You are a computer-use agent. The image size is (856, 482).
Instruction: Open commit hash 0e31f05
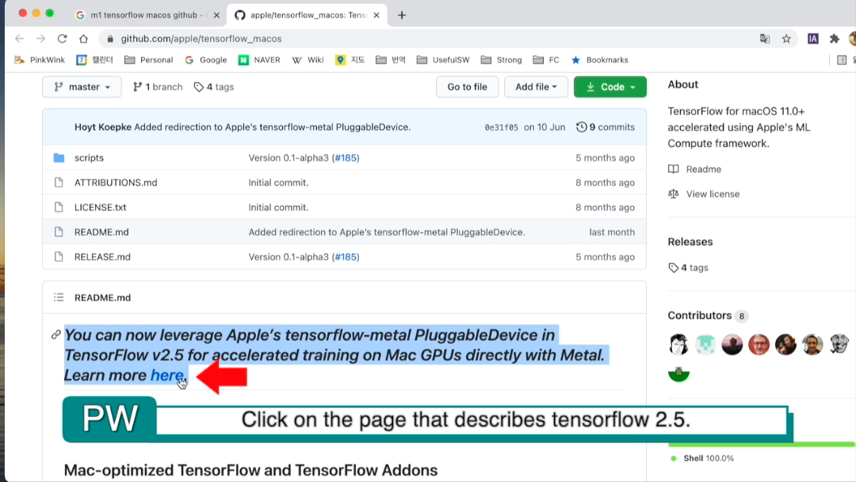point(501,127)
